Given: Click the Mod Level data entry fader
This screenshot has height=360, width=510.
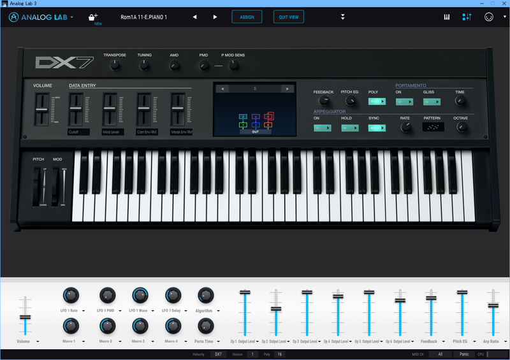Looking at the screenshot, I should (x=110, y=109).
